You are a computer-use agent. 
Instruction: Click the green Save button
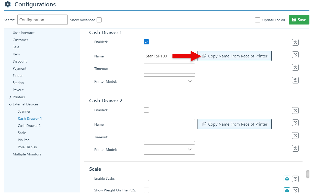(x=299, y=20)
